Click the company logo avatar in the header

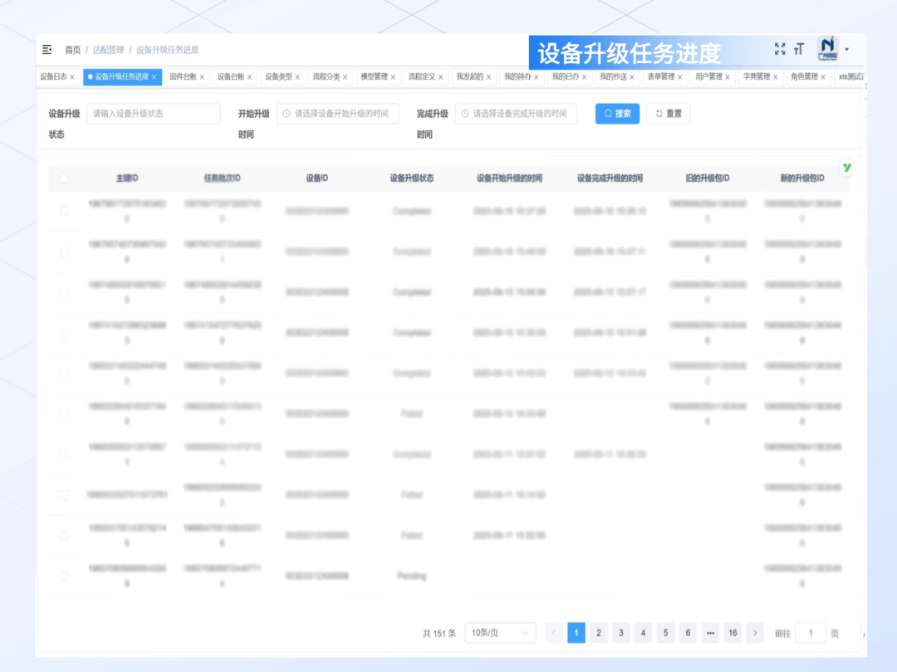(826, 49)
